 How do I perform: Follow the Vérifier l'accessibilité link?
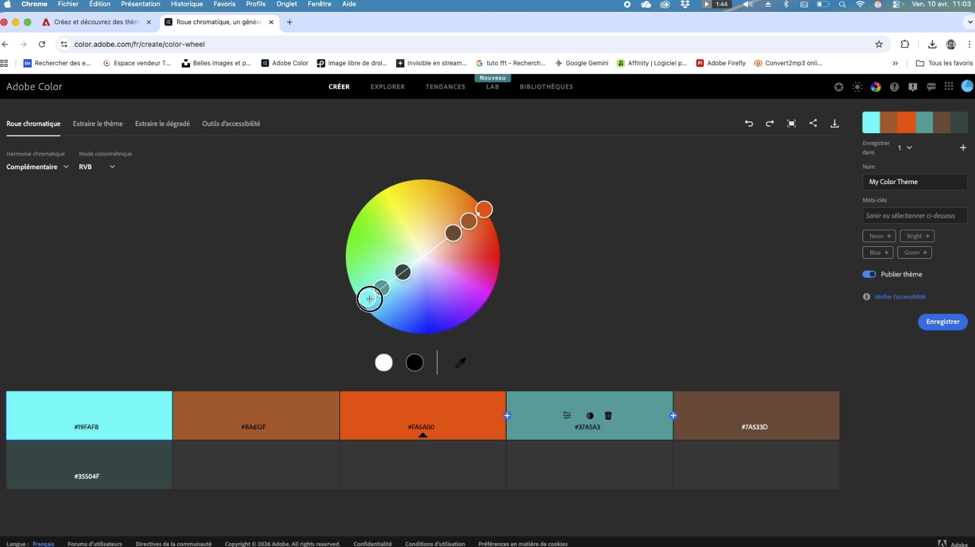pyautogui.click(x=899, y=297)
